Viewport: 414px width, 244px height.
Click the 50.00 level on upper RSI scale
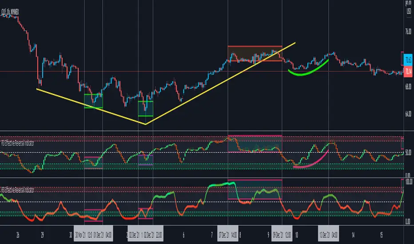point(408,153)
